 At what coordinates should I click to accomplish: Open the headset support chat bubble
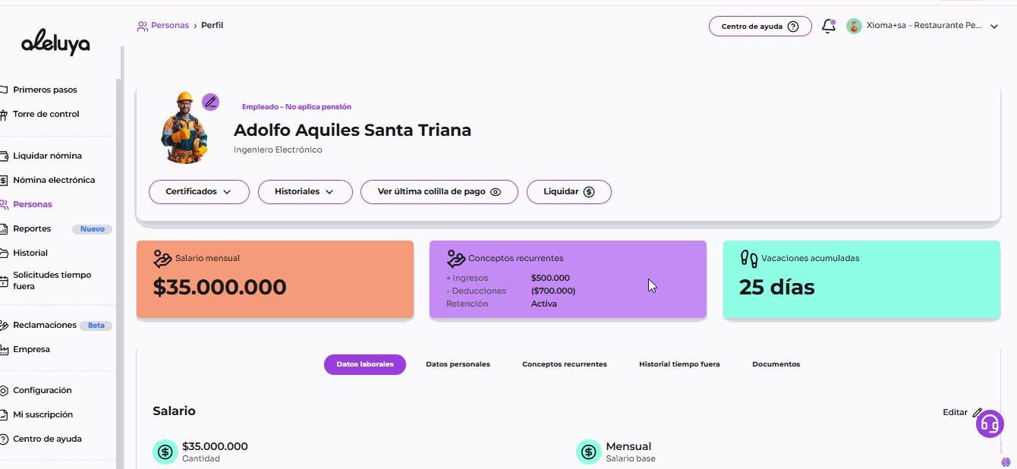[x=990, y=423]
